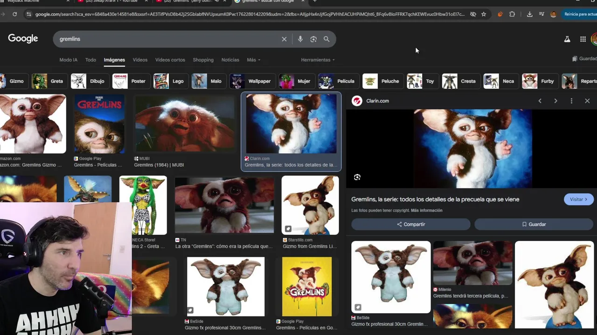The image size is (597, 335).
Task: Open preview title 'Gremlins, la serie' link
Action: (x=435, y=199)
